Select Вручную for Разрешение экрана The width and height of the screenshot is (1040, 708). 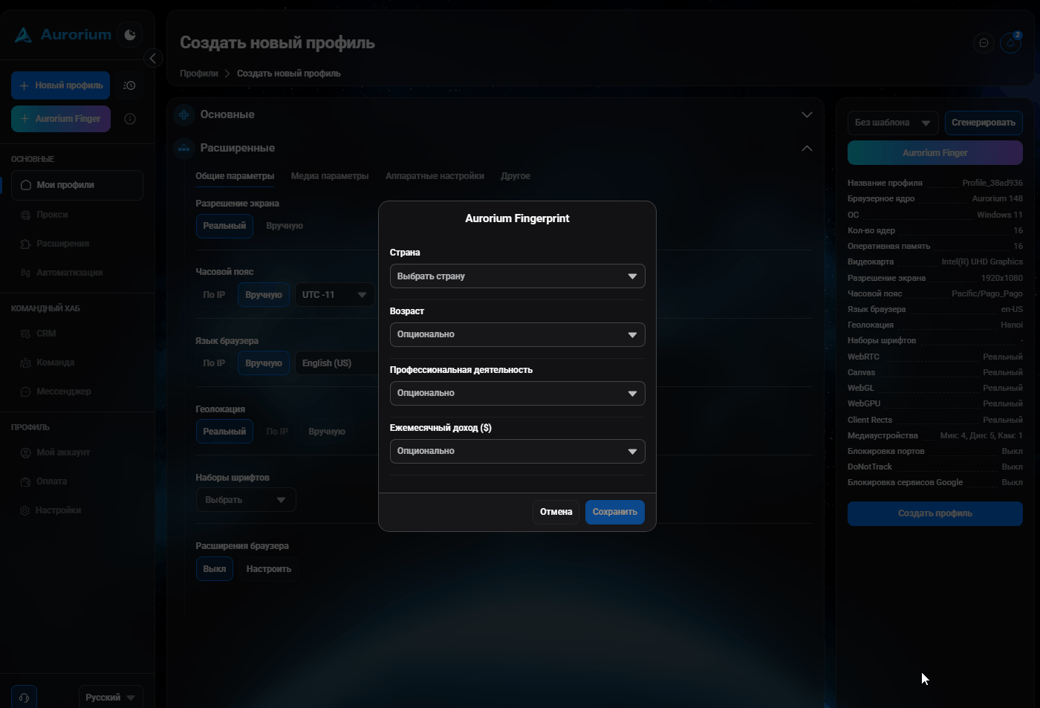[x=285, y=226]
